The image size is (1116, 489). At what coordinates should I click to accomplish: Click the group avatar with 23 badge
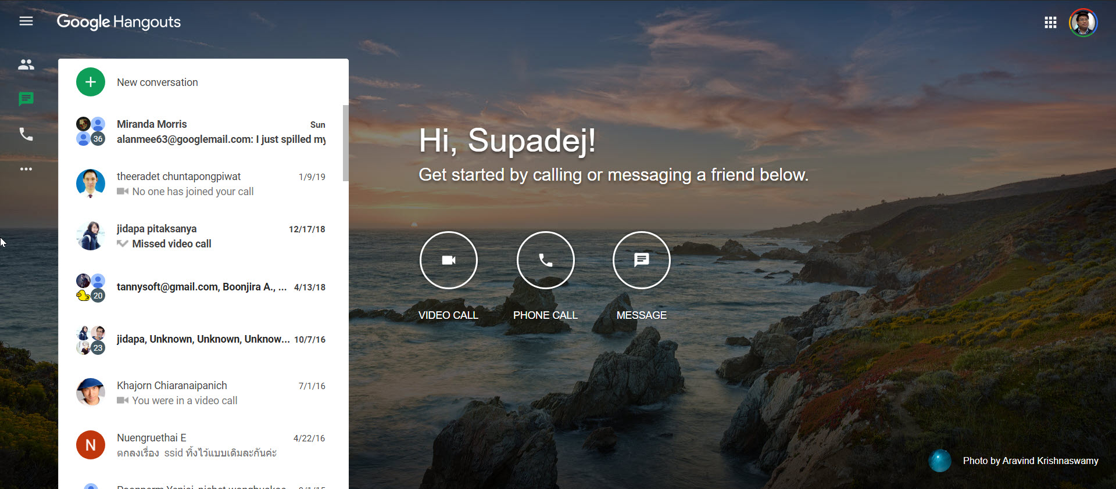point(91,340)
